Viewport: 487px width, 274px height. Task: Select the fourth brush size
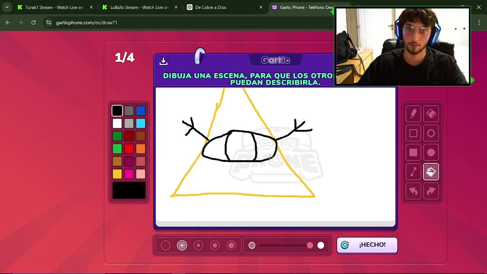(x=215, y=245)
